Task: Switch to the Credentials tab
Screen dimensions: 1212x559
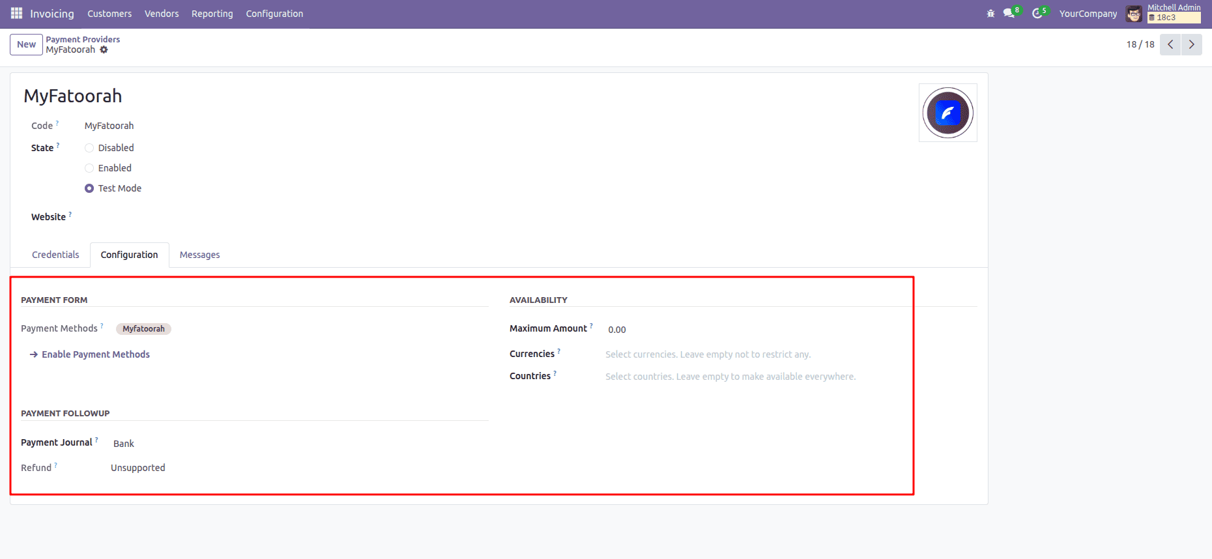Action: 55,255
